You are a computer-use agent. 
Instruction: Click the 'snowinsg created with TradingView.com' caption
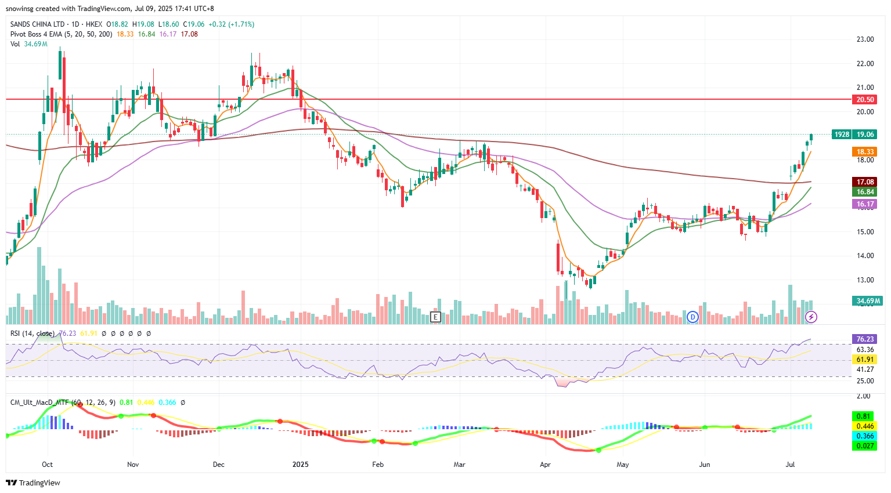(x=68, y=9)
